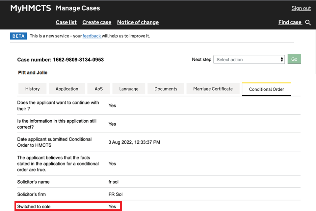Sign out of the service
The height and width of the screenshot is (211, 316).
pyautogui.click(x=301, y=8)
